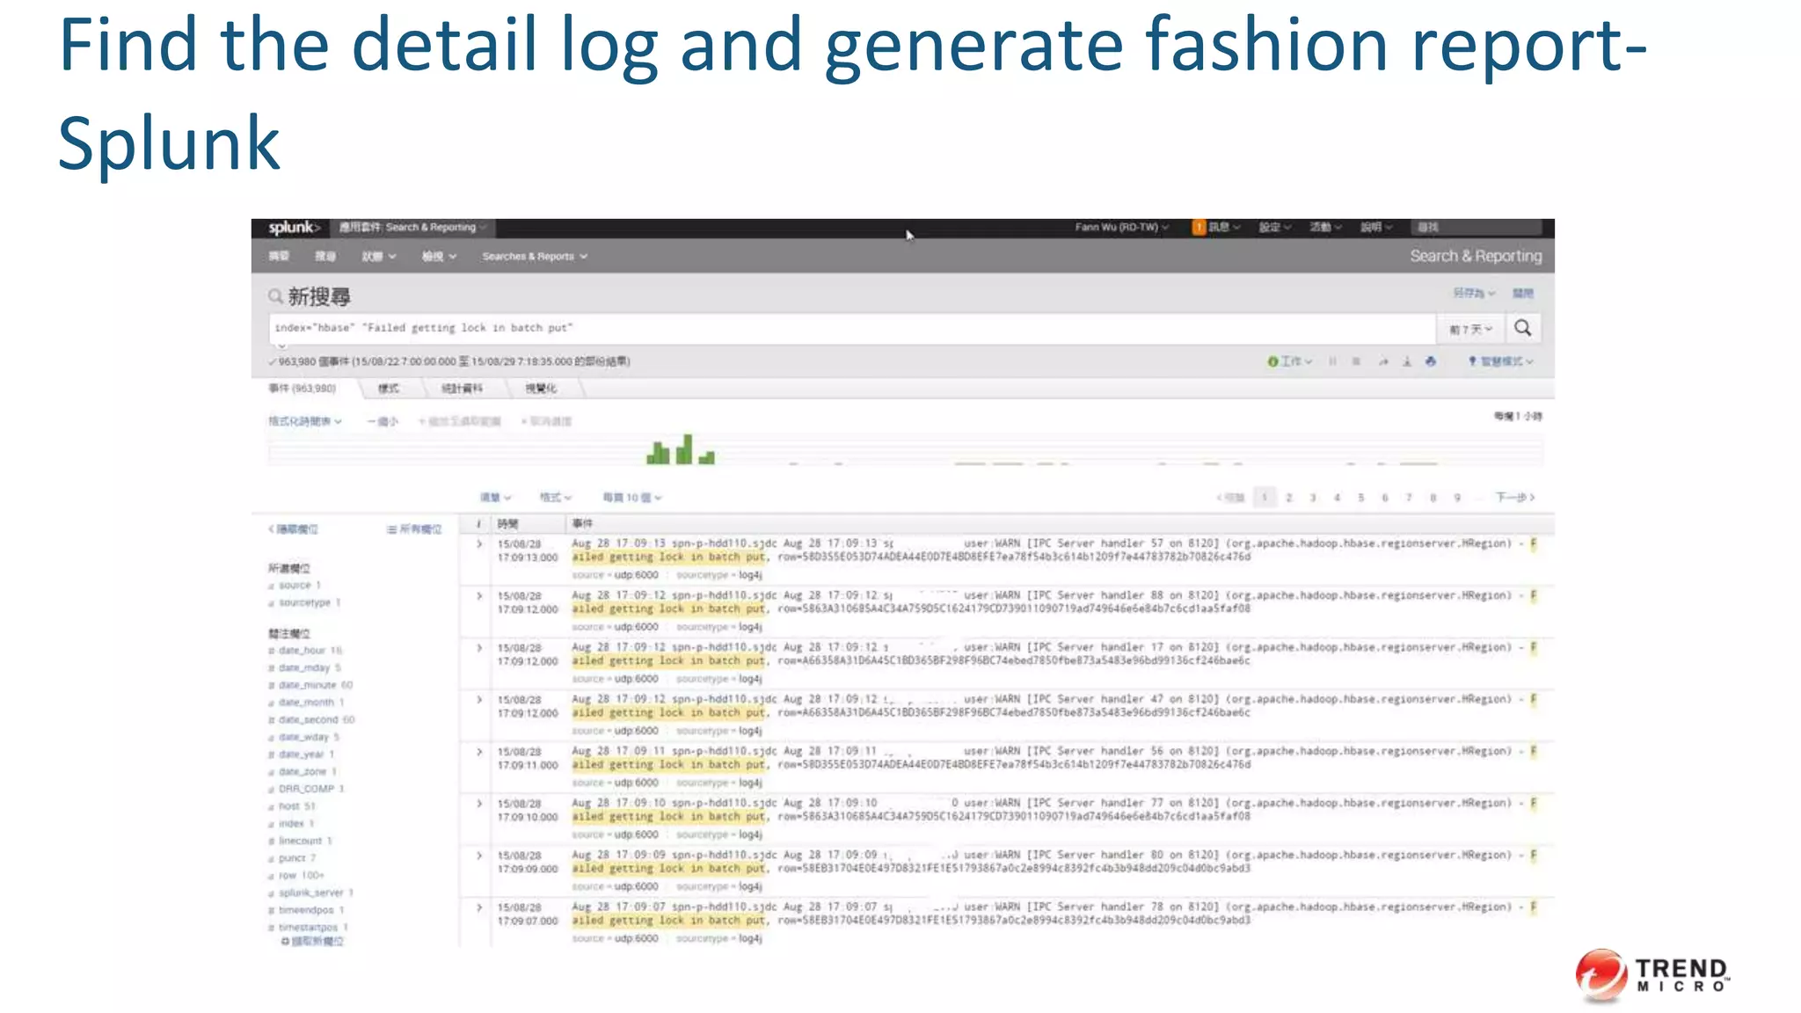Viewport: 1801px width, 1013px height.
Task: Click the find box in top bar
Action: click(1477, 227)
